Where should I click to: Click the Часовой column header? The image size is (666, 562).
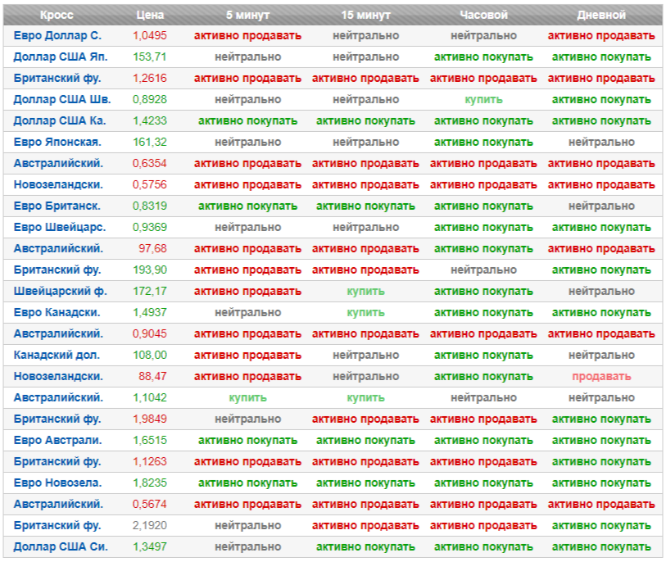point(484,15)
